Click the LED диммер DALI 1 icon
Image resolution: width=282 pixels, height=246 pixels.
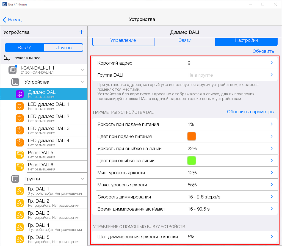point(20,106)
